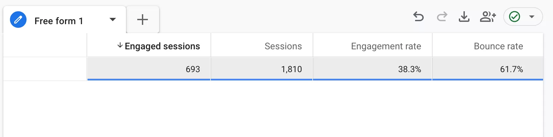This screenshot has width=553, height=137.
Task: Sort by Sessions column header
Action: [283, 46]
